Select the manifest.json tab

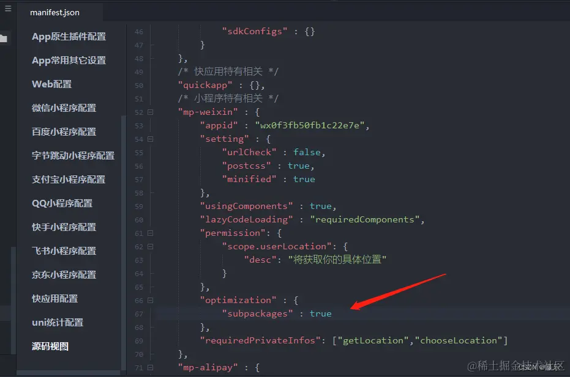click(54, 12)
